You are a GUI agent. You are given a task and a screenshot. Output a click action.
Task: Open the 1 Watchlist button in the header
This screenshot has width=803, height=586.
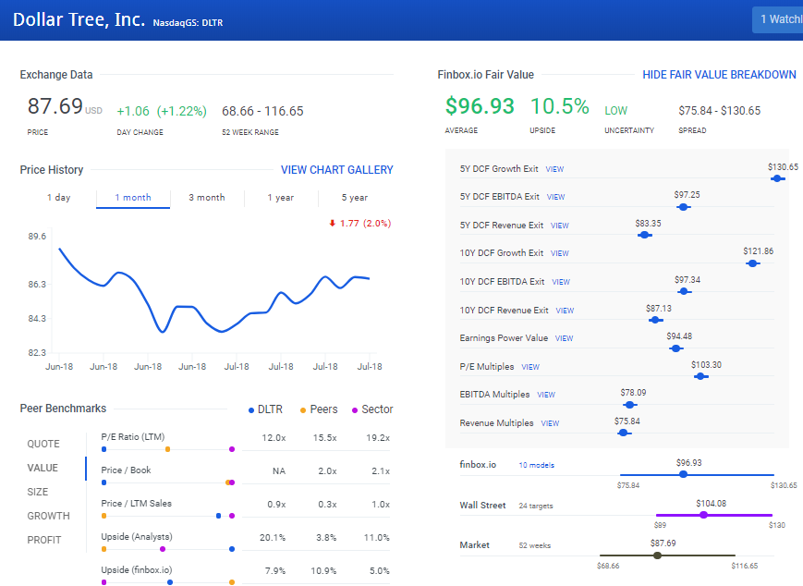(777, 19)
